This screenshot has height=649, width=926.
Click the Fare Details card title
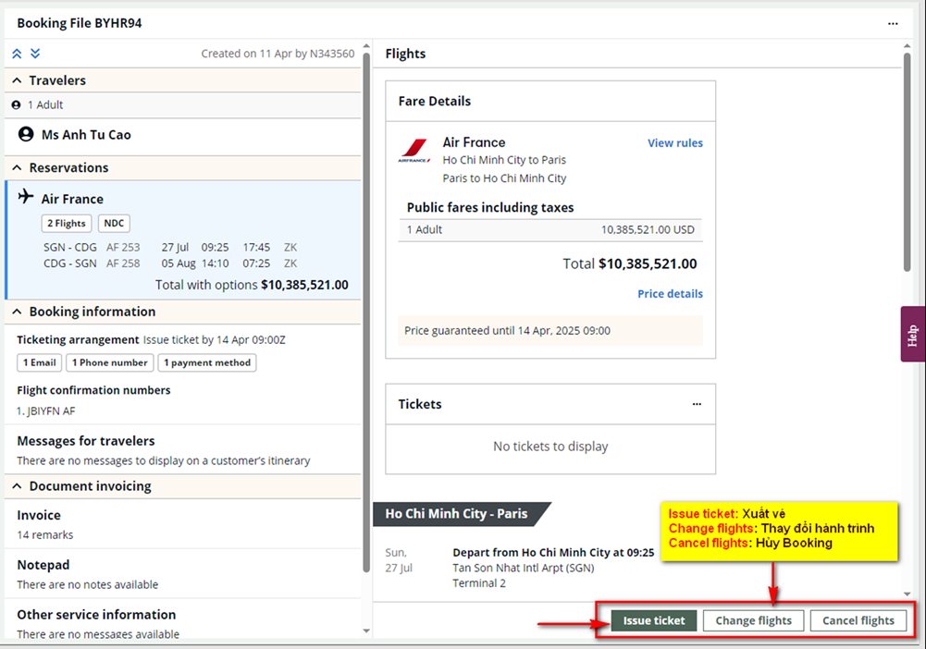click(435, 102)
